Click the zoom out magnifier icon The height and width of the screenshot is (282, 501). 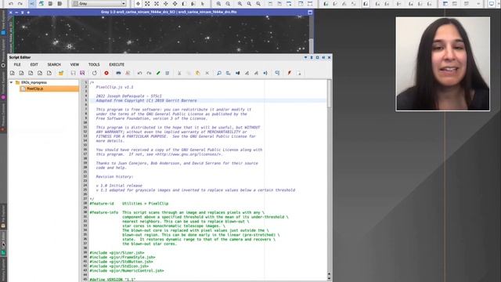[228, 3]
